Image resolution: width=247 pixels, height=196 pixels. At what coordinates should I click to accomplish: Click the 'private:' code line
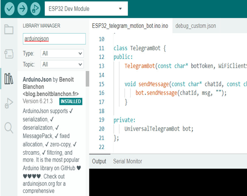124,120
